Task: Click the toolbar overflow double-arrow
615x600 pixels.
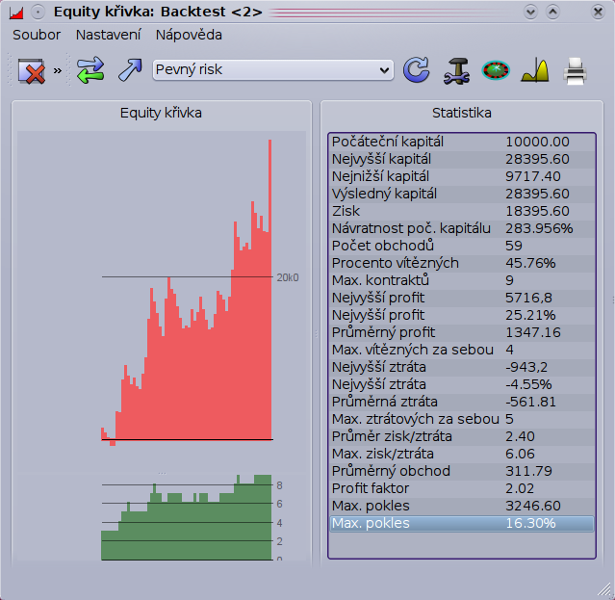Action: [58, 70]
